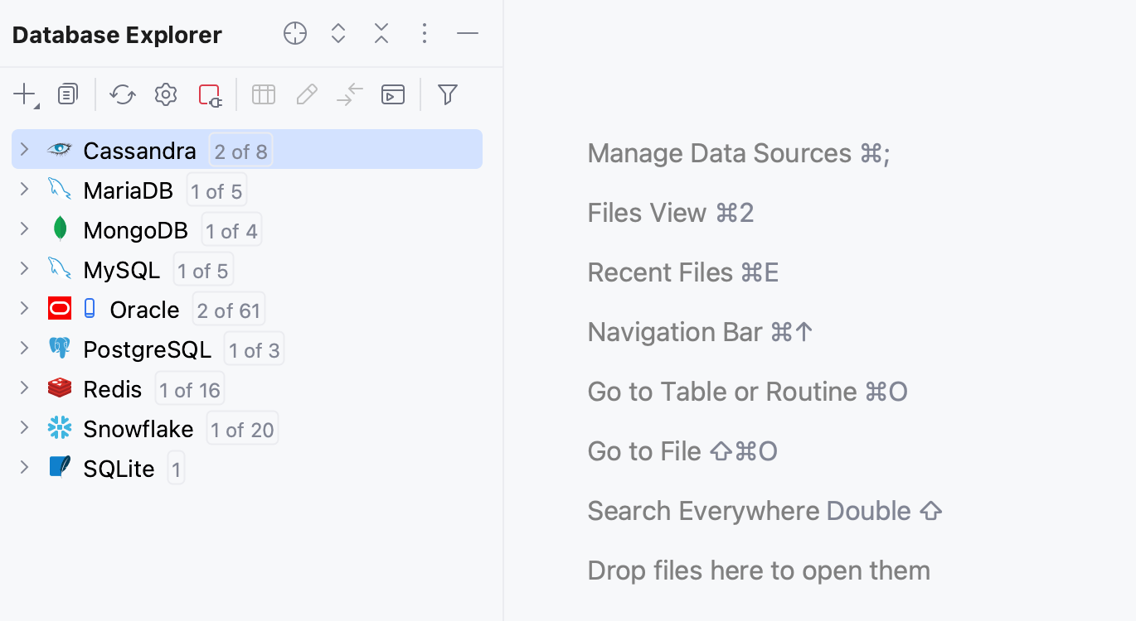
Task: Open the query console icon
Action: (x=393, y=94)
